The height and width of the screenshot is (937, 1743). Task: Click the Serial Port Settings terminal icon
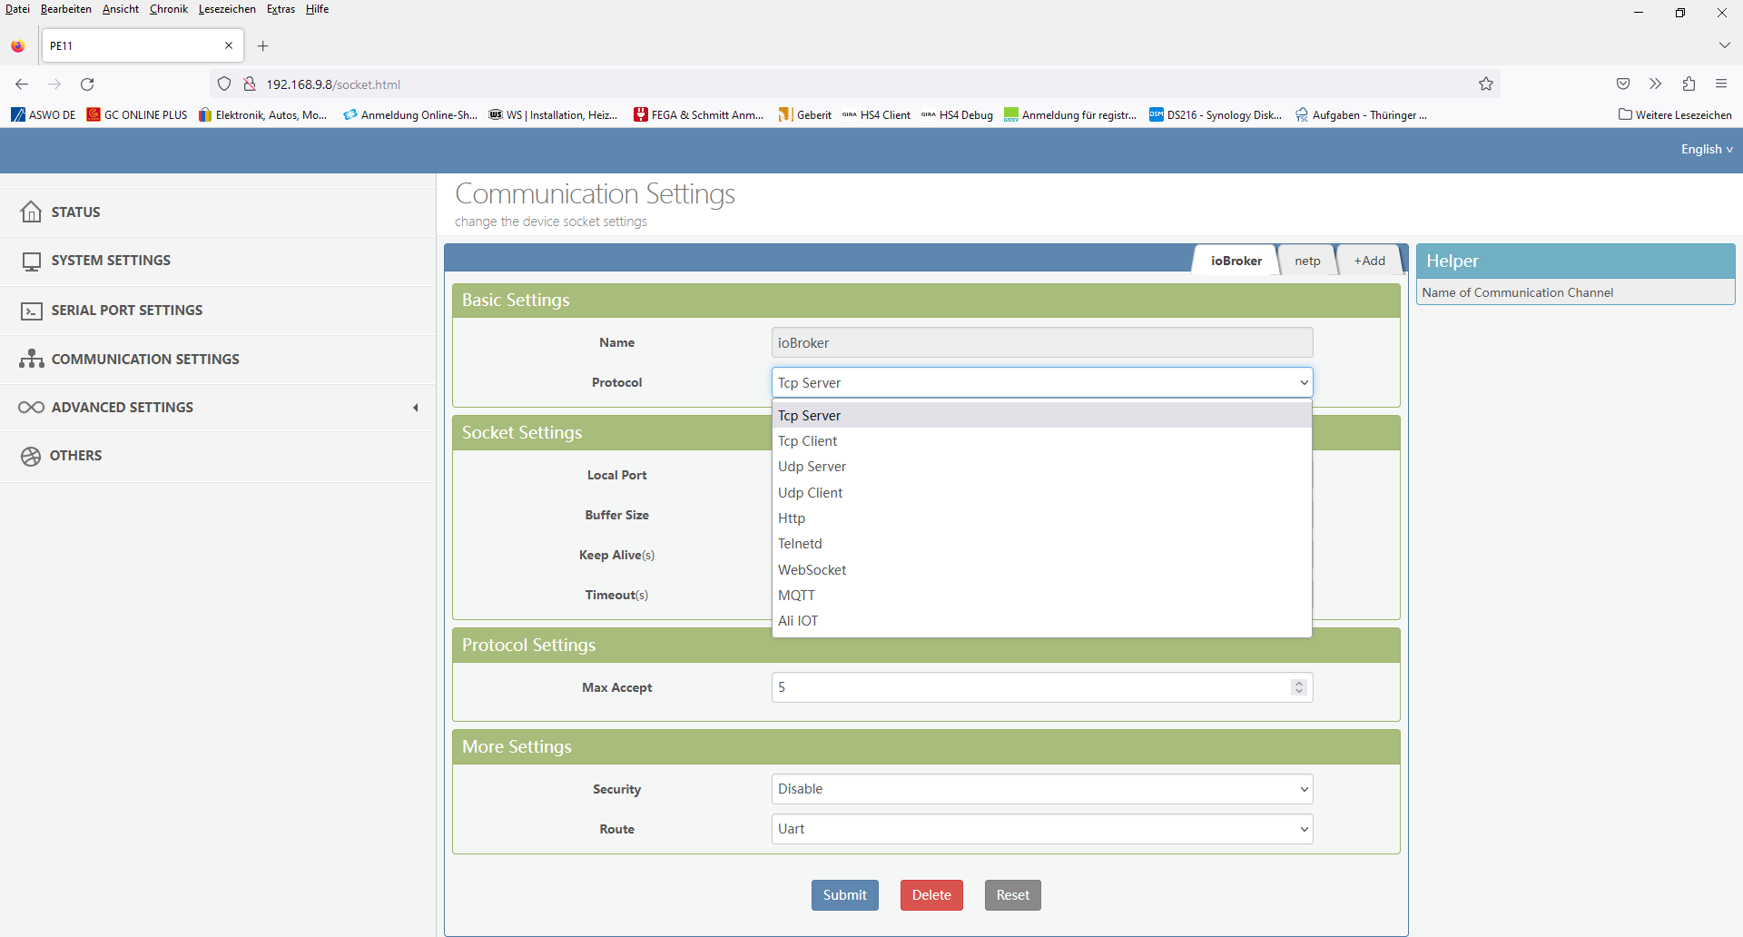[x=31, y=311]
